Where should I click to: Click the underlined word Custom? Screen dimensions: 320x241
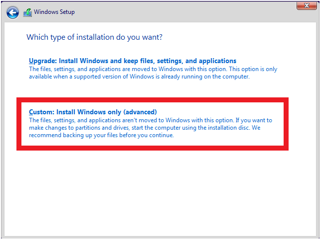[42, 112]
